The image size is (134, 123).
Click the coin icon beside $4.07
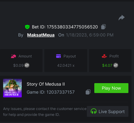(116, 65)
